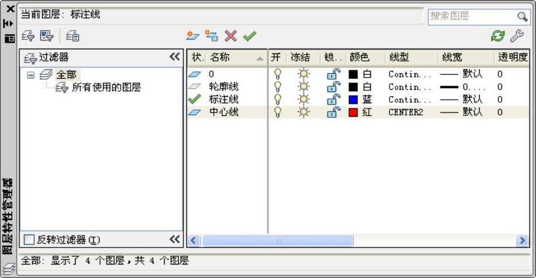536x278 pixels.
Task: Lock the 标注线 layer padlock
Action: [x=333, y=100]
